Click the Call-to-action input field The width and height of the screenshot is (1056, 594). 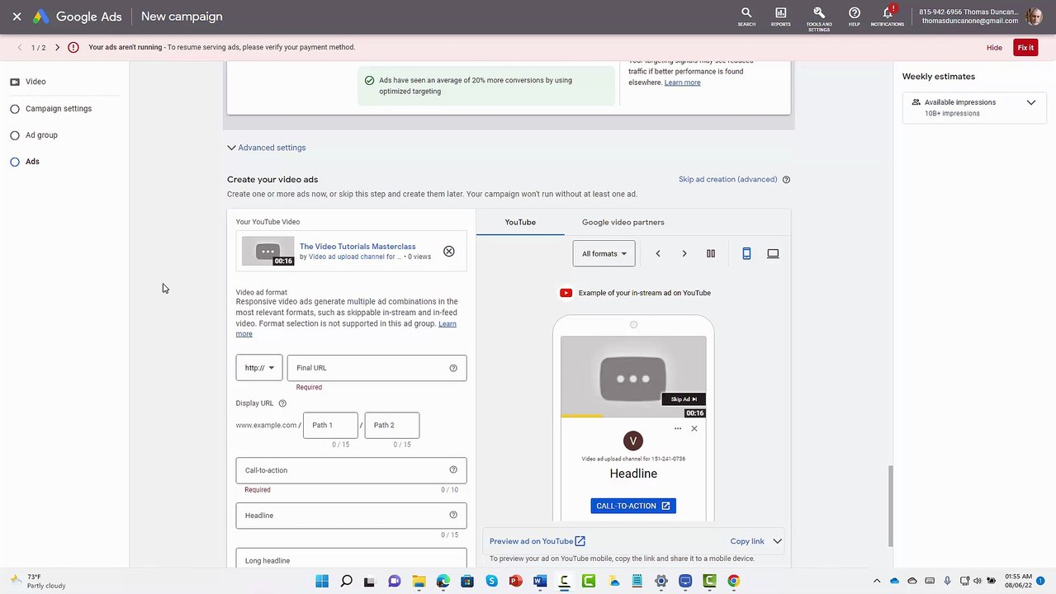(x=351, y=470)
